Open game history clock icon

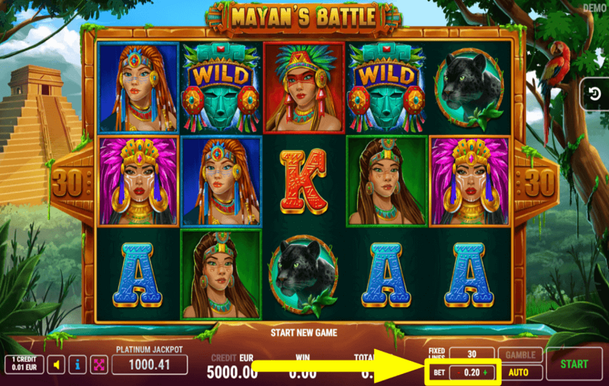click(x=595, y=93)
